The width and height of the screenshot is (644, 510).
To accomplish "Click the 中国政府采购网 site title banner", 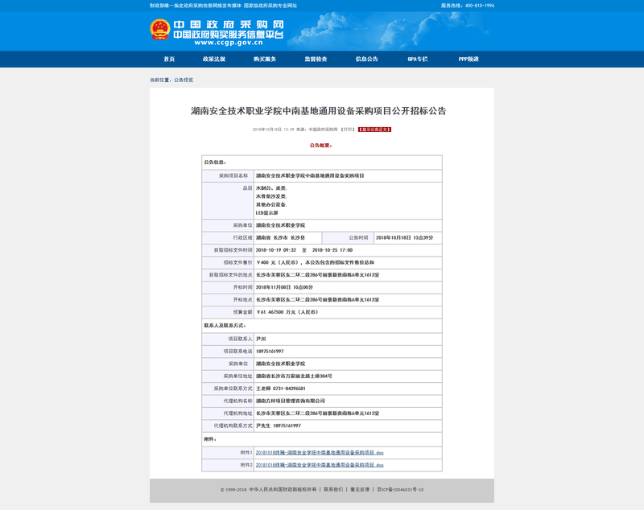I will coord(229,25).
